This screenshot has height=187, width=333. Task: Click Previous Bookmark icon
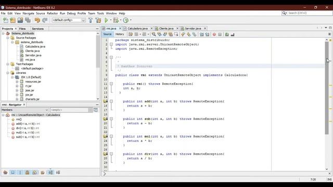pos(183,34)
